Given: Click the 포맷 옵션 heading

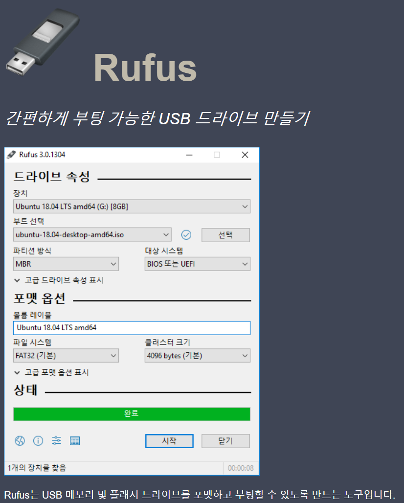Looking at the screenshot, I should coord(40,298).
